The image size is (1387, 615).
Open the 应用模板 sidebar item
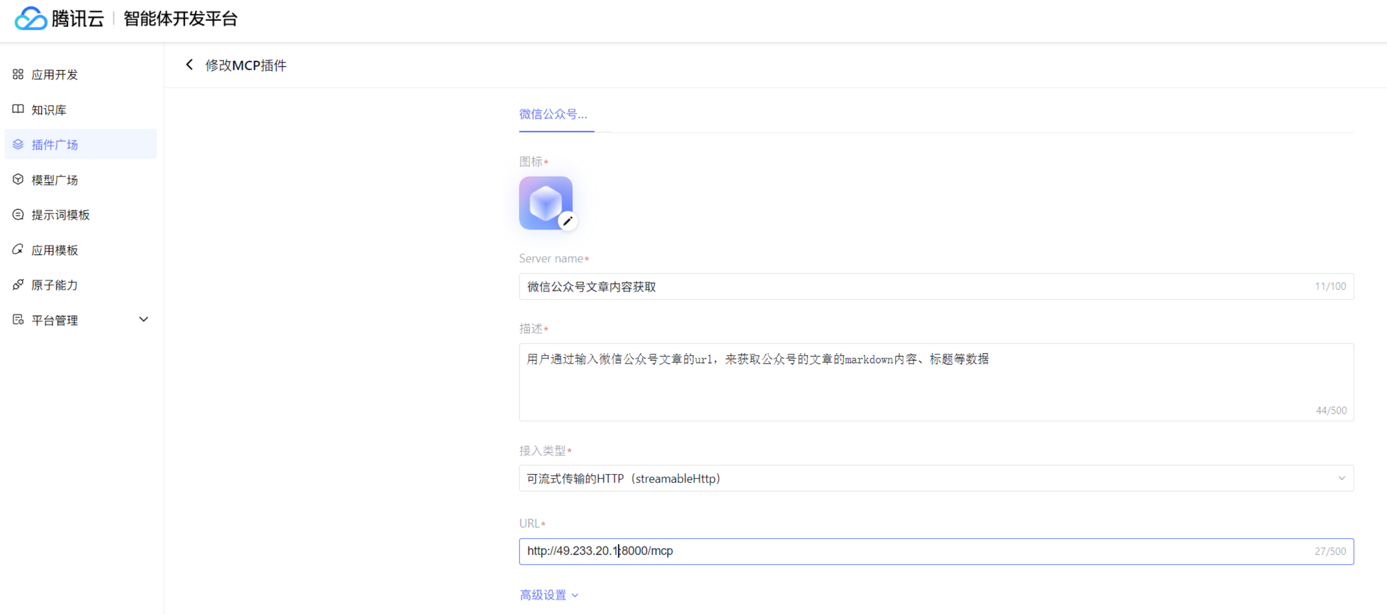(54, 250)
